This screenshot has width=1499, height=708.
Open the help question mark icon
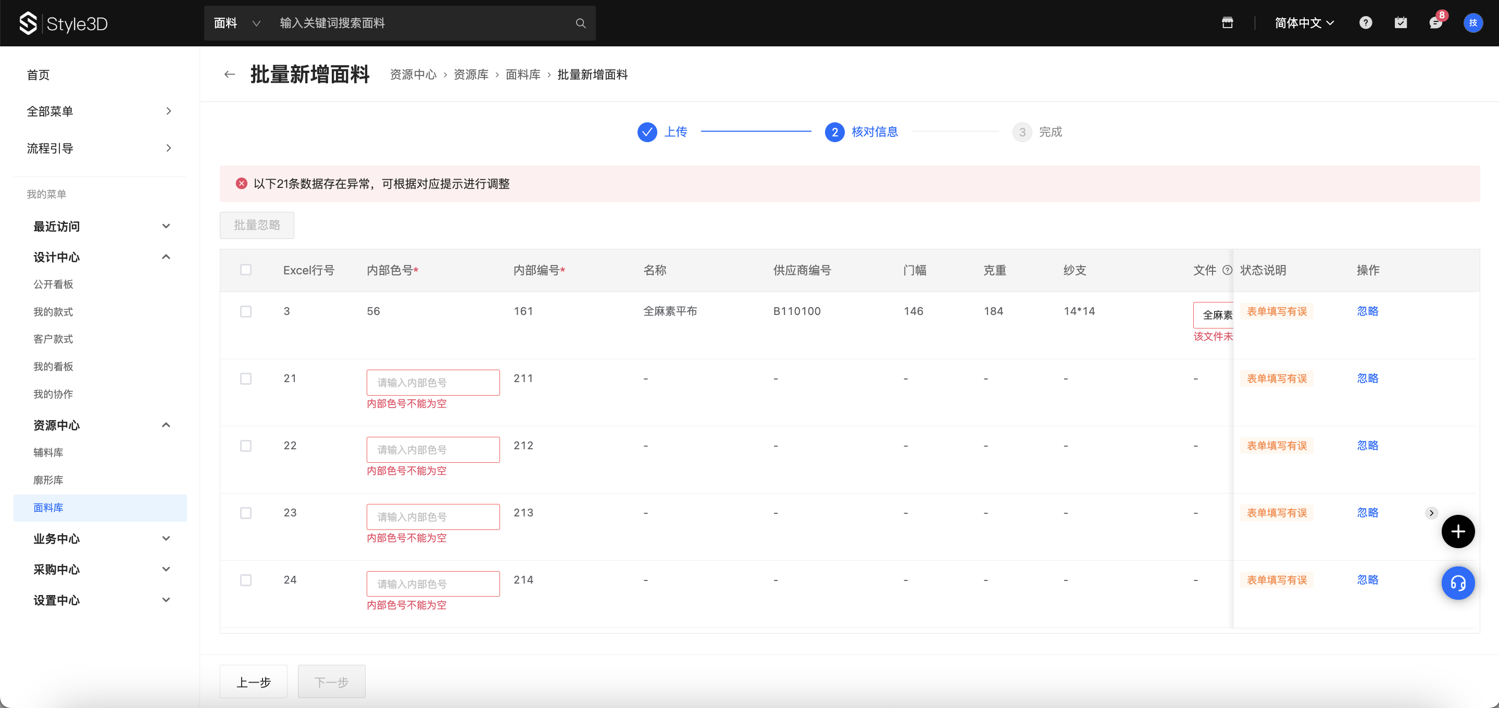(x=1365, y=23)
